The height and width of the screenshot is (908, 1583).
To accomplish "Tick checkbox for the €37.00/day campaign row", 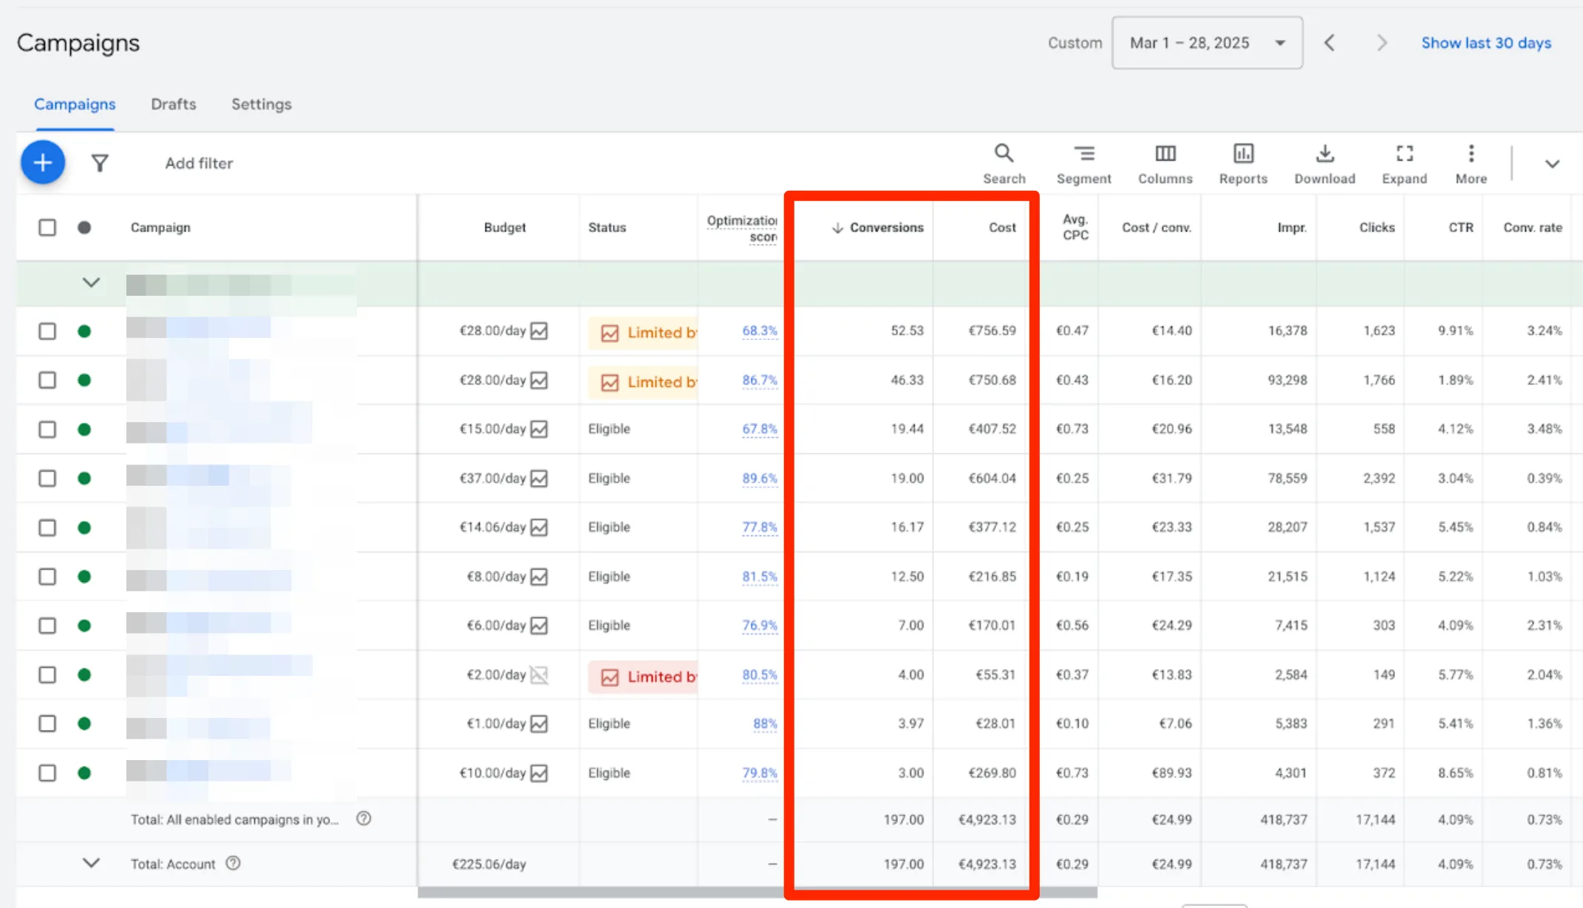I will tap(47, 478).
